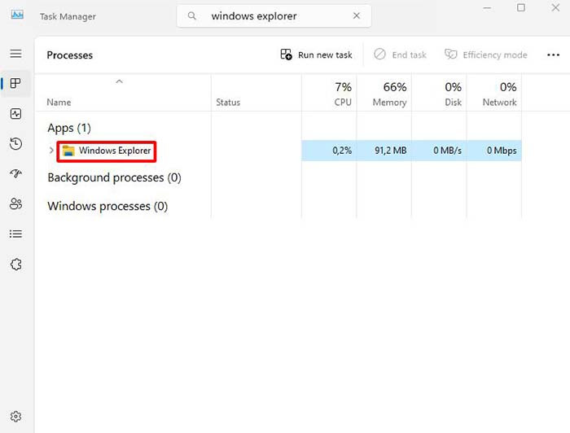This screenshot has width=570, height=433.
Task: Click Run new task button
Action: pos(316,55)
